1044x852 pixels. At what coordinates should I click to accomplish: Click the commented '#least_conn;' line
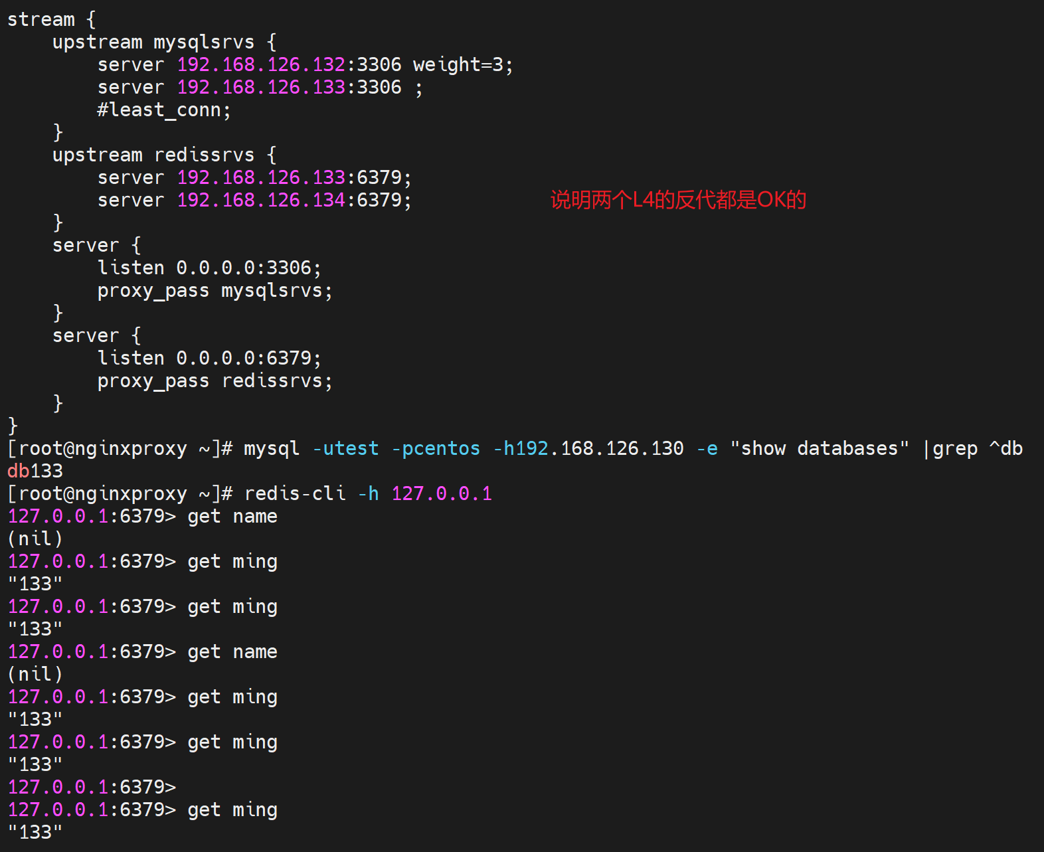[163, 110]
